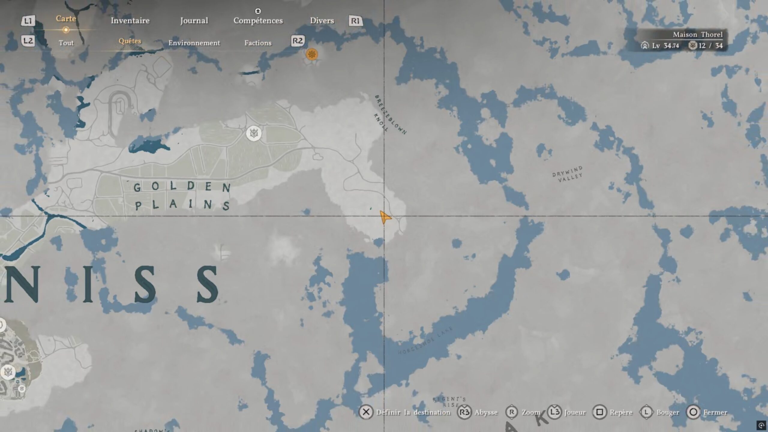Open the Inventaire tab

130,21
